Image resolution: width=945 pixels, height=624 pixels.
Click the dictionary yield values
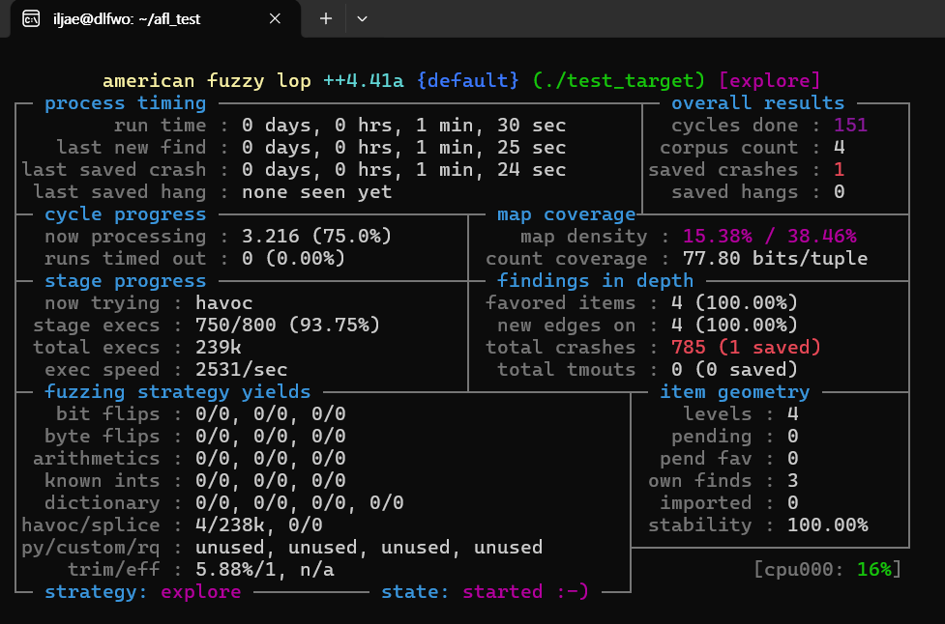tap(300, 503)
